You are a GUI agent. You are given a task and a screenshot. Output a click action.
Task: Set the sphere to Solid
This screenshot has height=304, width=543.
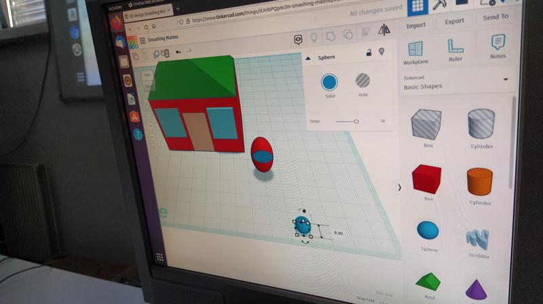click(x=329, y=82)
